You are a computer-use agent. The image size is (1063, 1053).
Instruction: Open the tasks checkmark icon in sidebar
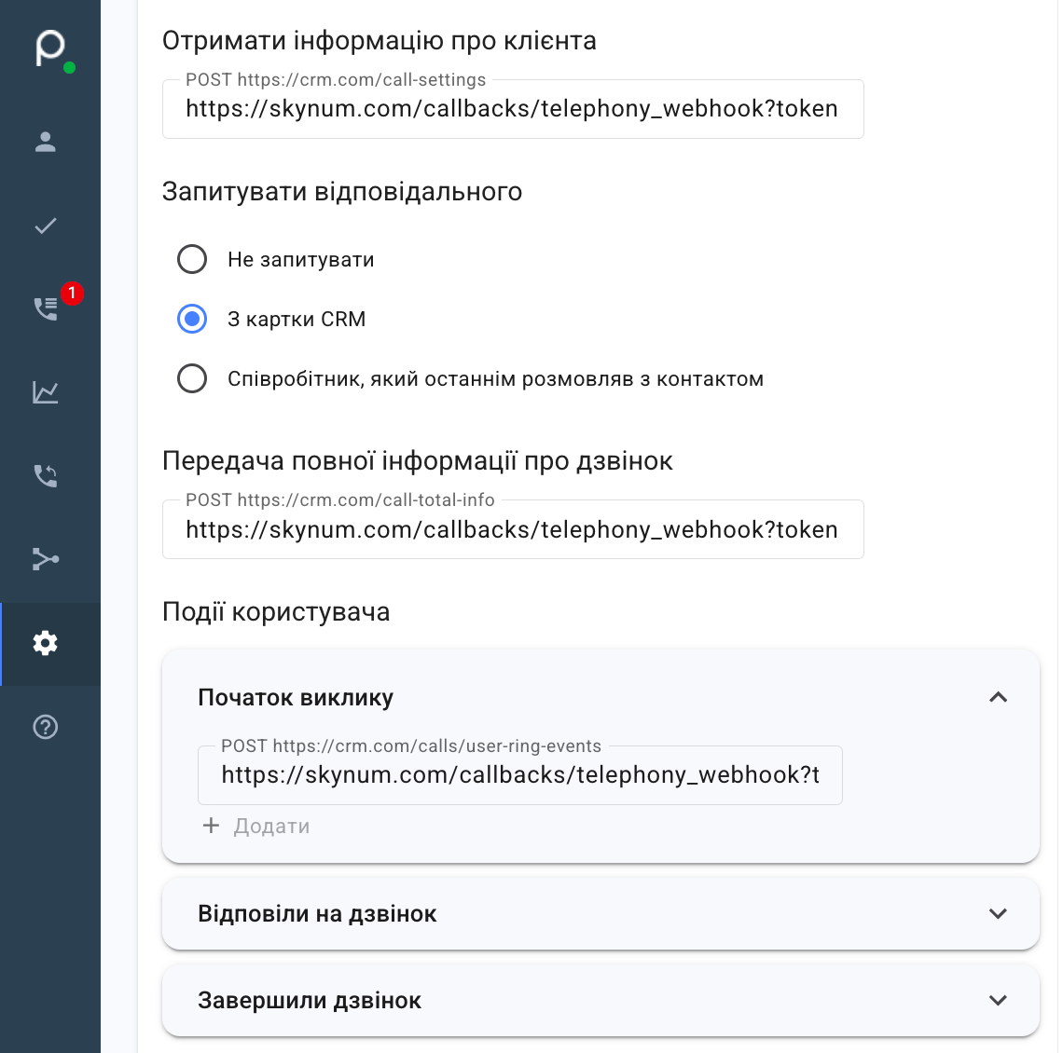coord(46,226)
